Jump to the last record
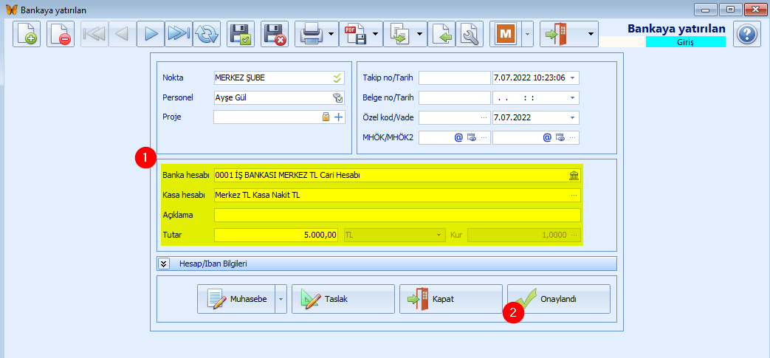The width and height of the screenshot is (770, 358). [x=178, y=34]
